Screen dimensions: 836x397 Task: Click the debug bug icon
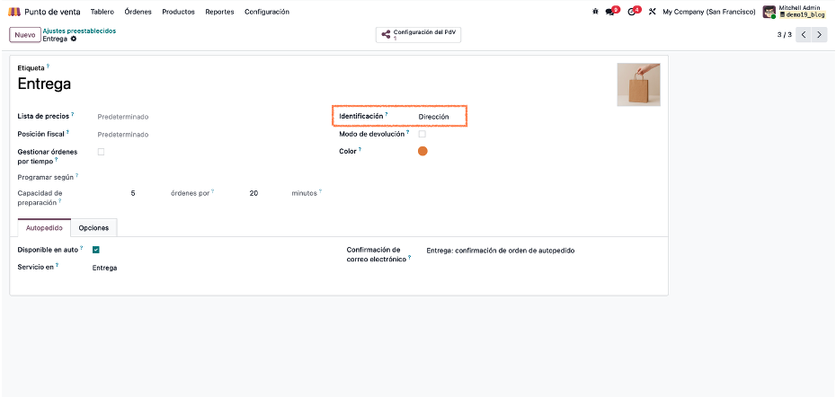click(596, 12)
